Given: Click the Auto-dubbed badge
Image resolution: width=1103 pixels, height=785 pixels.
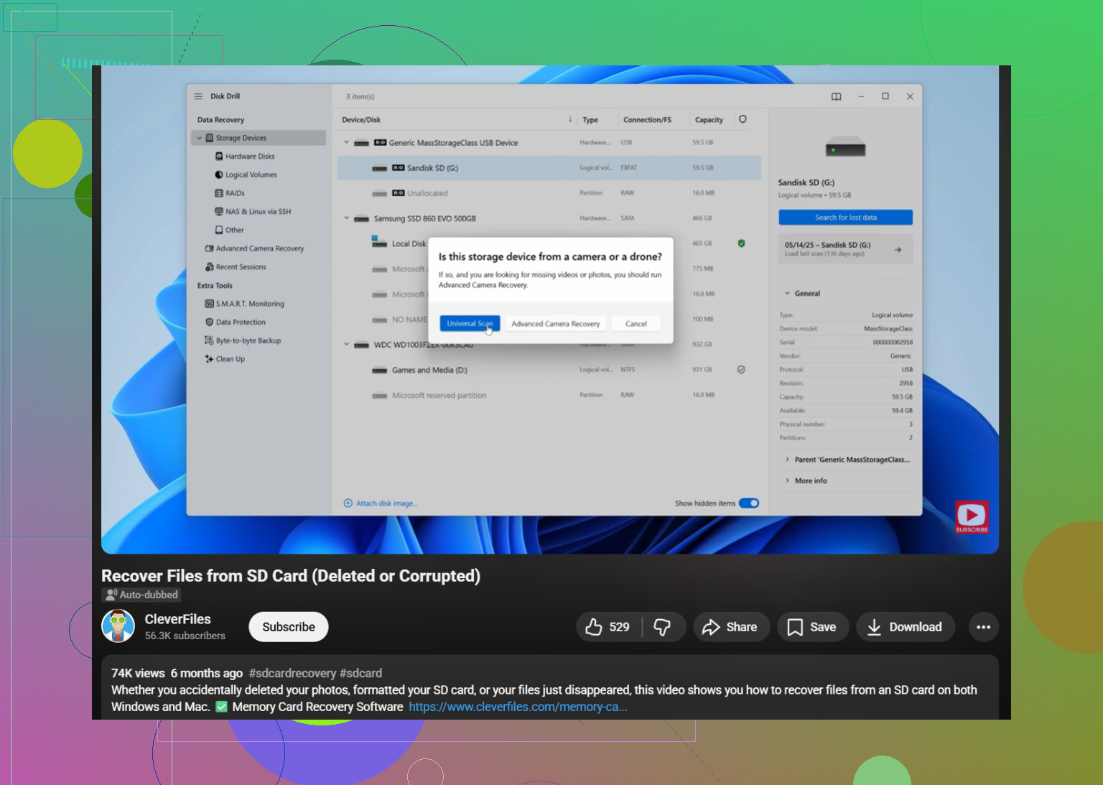Looking at the screenshot, I should pyautogui.click(x=141, y=595).
